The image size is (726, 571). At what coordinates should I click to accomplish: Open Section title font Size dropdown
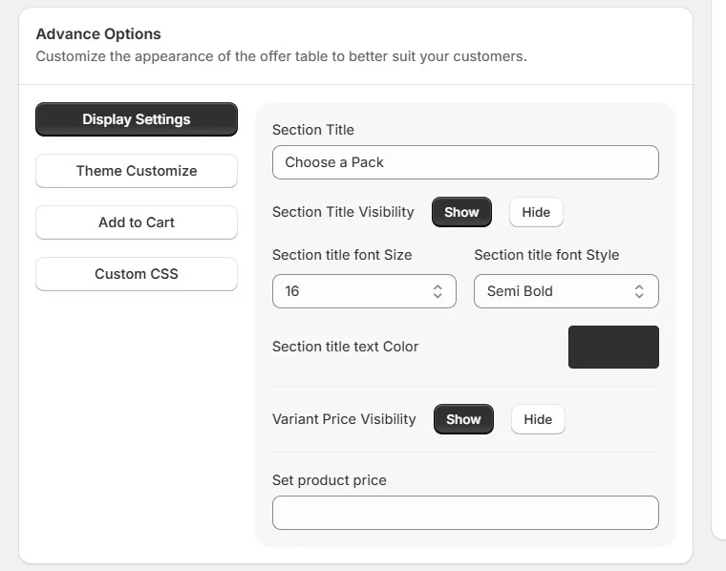(364, 291)
